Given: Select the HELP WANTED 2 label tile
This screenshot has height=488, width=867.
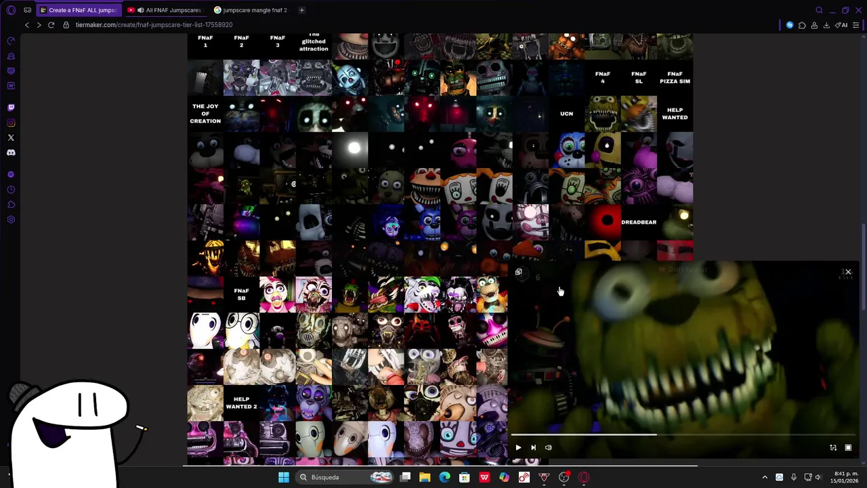Looking at the screenshot, I should (x=241, y=403).
